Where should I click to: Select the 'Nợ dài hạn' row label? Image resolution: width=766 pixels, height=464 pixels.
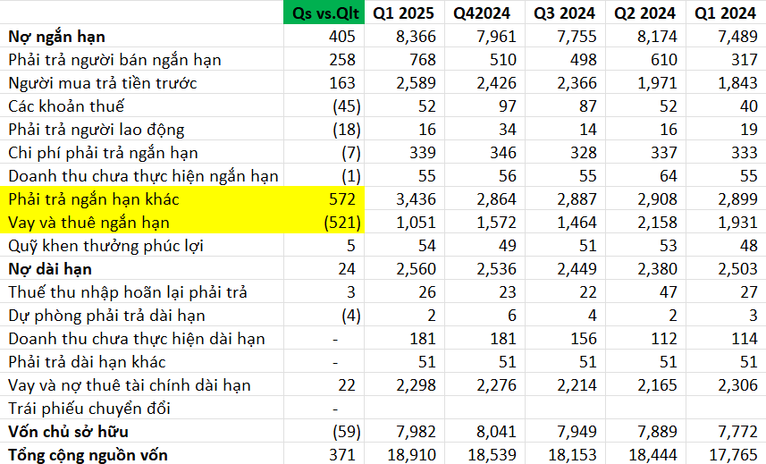[50, 269]
